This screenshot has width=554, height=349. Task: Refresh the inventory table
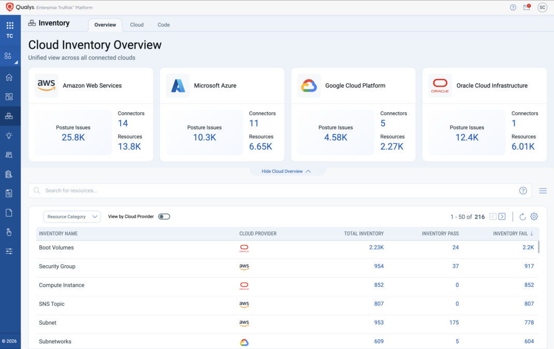pos(522,216)
